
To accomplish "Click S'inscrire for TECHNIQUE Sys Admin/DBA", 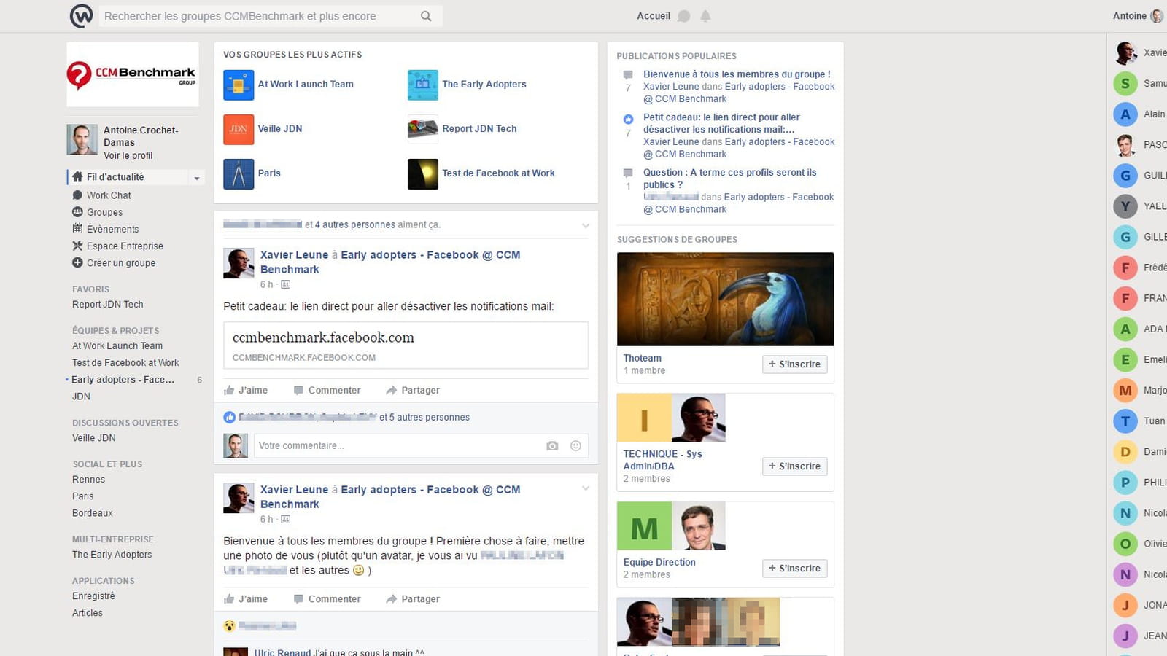I will point(795,466).
